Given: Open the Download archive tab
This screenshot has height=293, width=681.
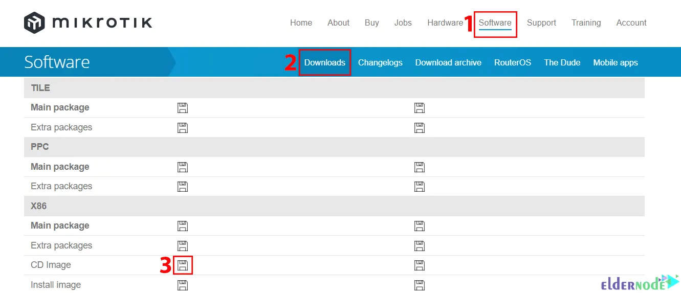Looking at the screenshot, I should click(x=448, y=62).
